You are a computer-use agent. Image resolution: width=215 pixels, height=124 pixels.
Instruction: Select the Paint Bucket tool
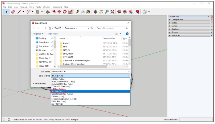(x=88, y=12)
